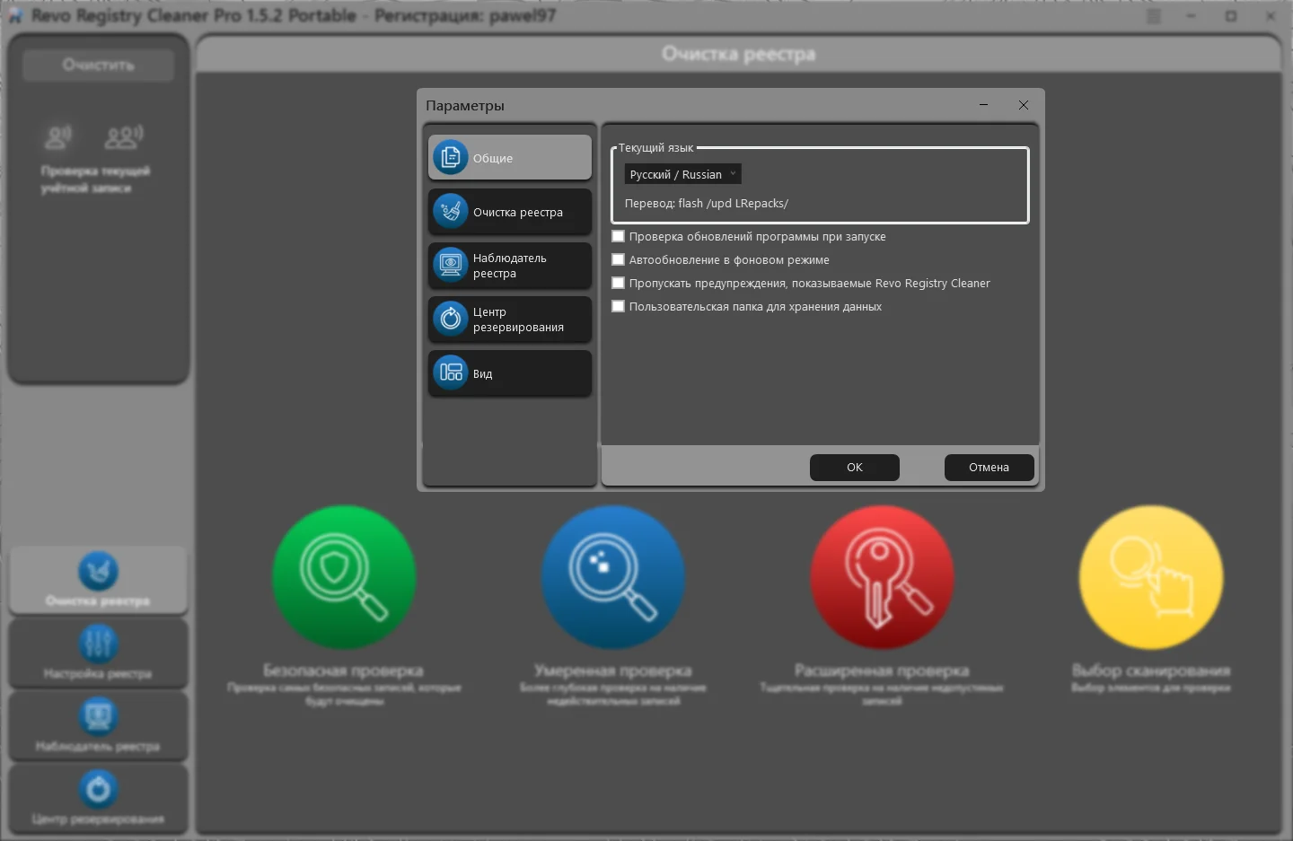Check Пропускать предупреждения Revo Registry Cleaner
The height and width of the screenshot is (841, 1293).
tap(618, 284)
